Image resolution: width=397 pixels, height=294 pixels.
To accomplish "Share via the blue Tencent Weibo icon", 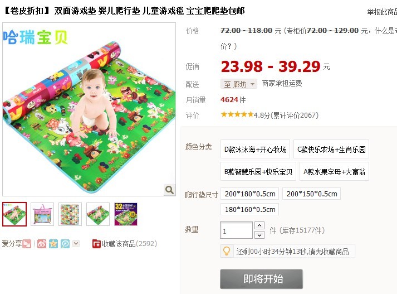I will [65, 244].
